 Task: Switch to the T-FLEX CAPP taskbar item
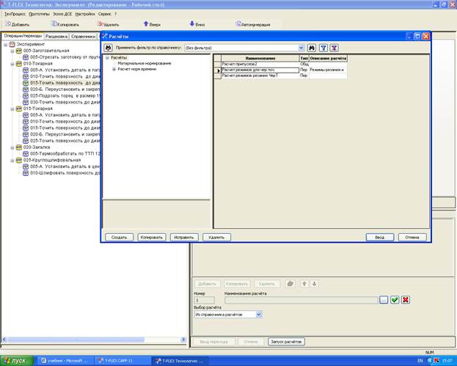pyautogui.click(x=123, y=361)
